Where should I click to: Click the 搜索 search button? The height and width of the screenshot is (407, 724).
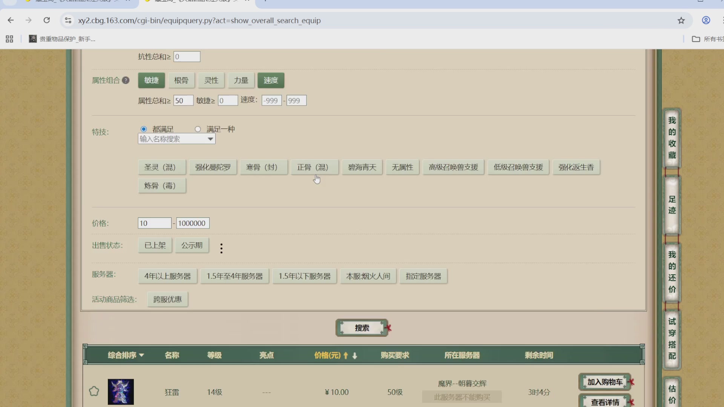[362, 327]
